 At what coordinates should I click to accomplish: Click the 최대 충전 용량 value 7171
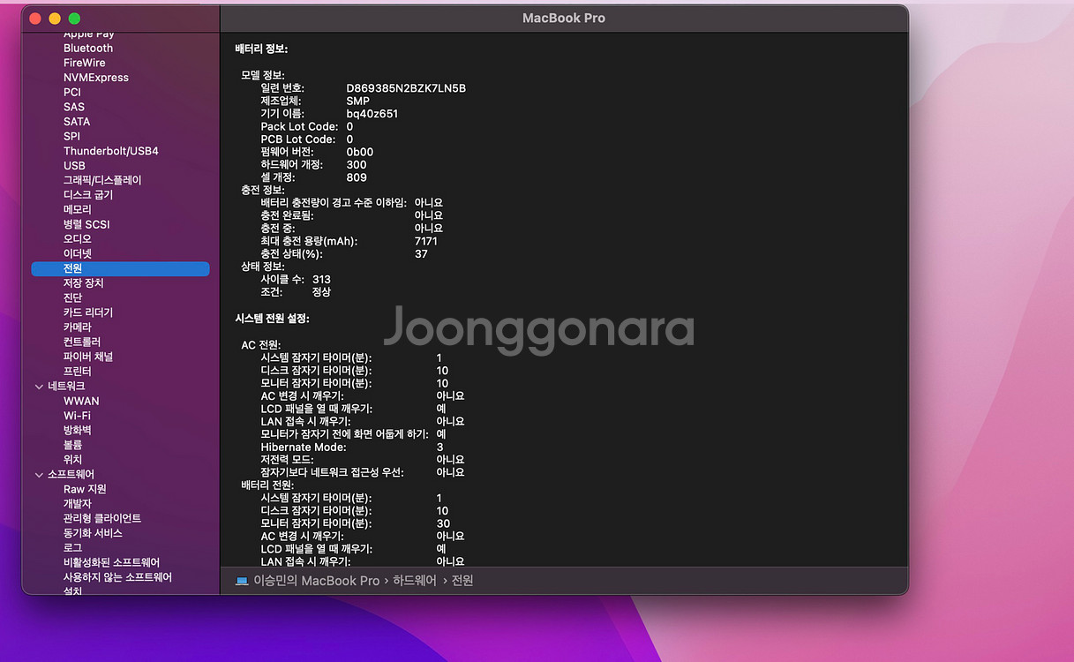pyautogui.click(x=426, y=241)
